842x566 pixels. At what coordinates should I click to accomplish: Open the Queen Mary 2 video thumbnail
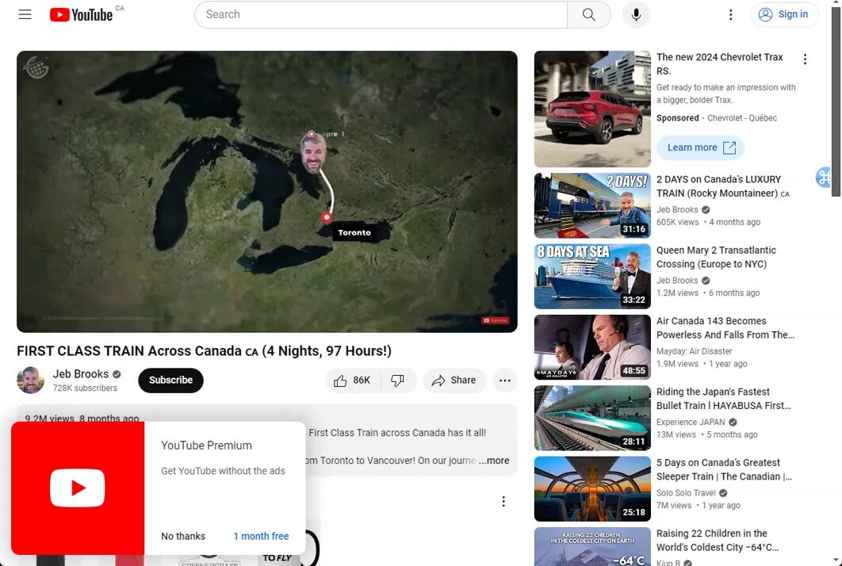(592, 277)
